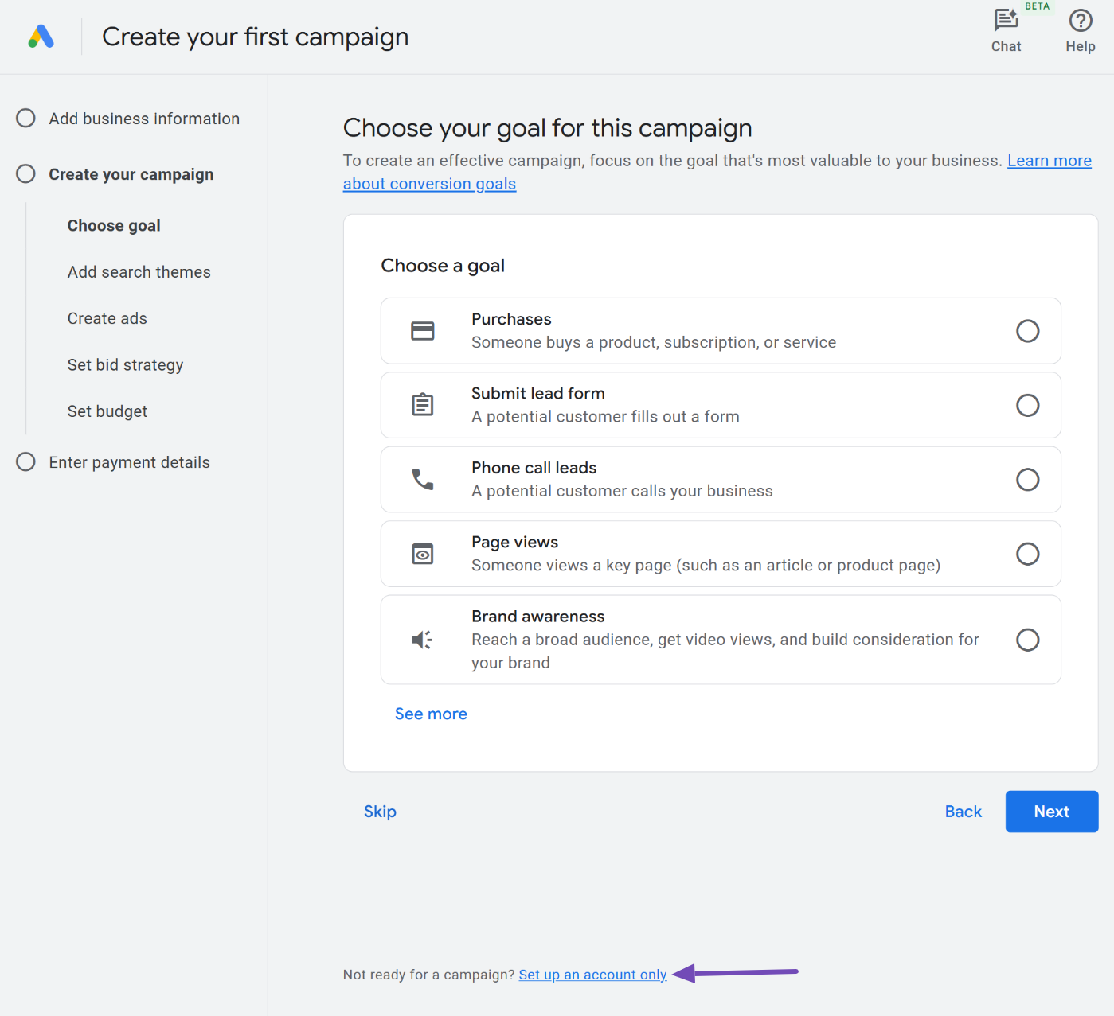Click the Google Ads logo icon
Screen dimensions: 1114x1016
pos(41,37)
